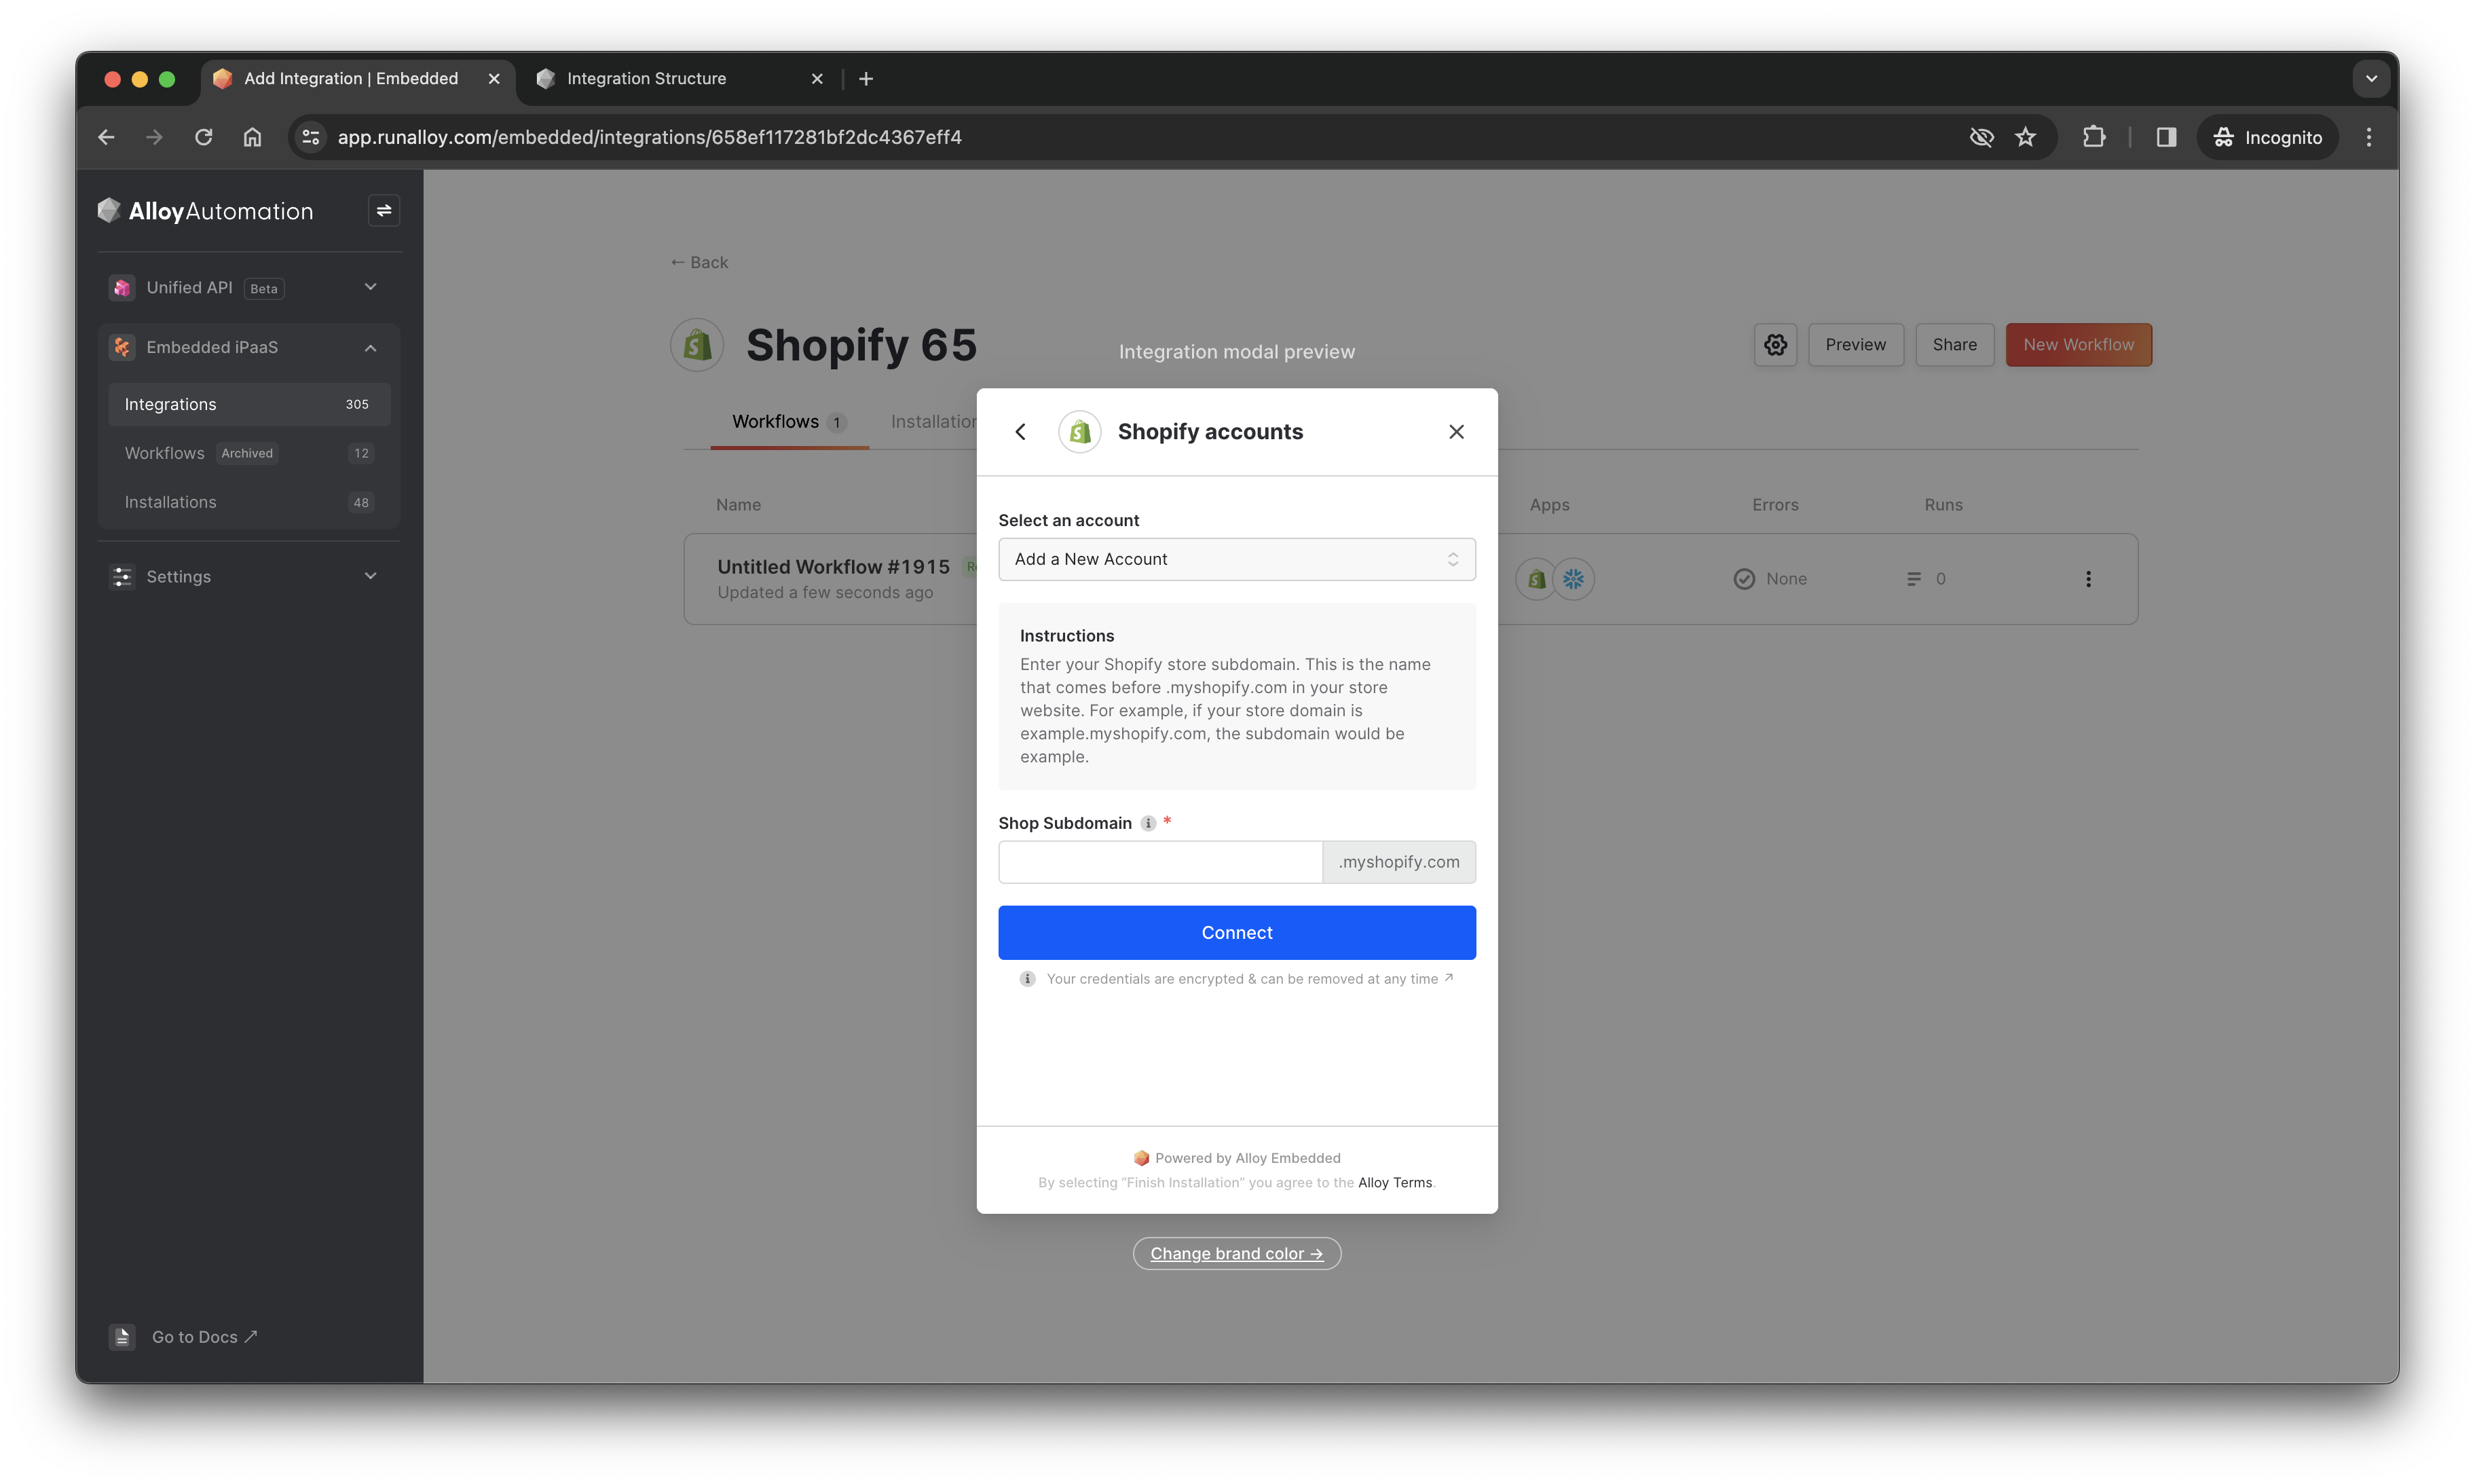Open tab search dropdown in title bar

coord(2371,78)
